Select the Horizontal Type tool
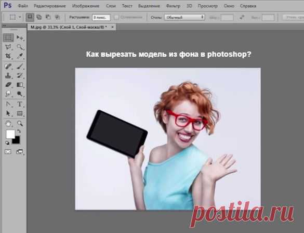Screen dimensions: 304x233 pyautogui.click(x=20, y=104)
